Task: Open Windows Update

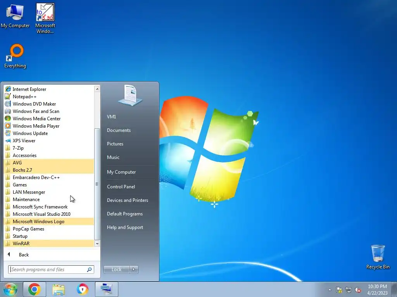Action: coord(49,133)
